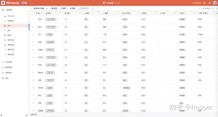Image resolution: width=218 pixels, height=117 pixels.
Task: Expand the 所有员工列表 view chevron
Action: 31,8
